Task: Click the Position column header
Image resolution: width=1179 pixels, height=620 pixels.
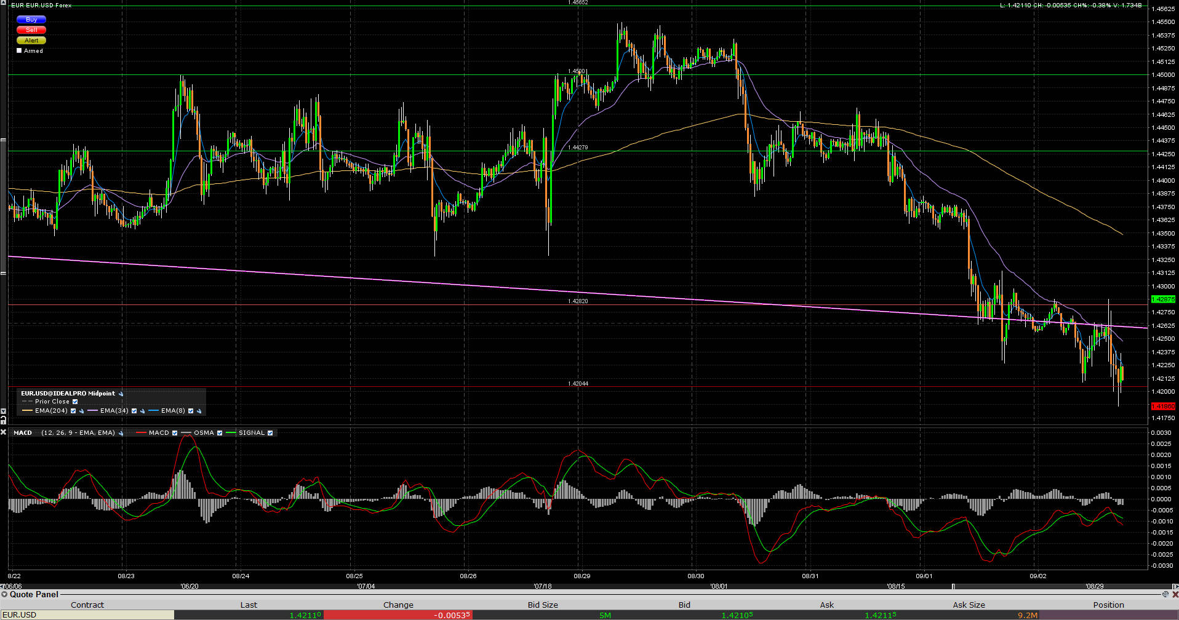Action: coord(1109,605)
